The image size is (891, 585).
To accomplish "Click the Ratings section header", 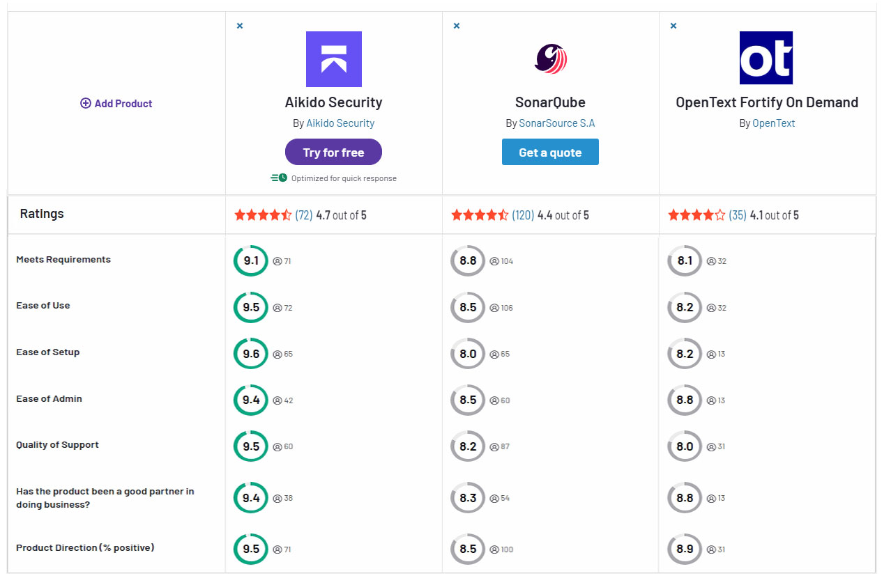I will pyautogui.click(x=42, y=214).
